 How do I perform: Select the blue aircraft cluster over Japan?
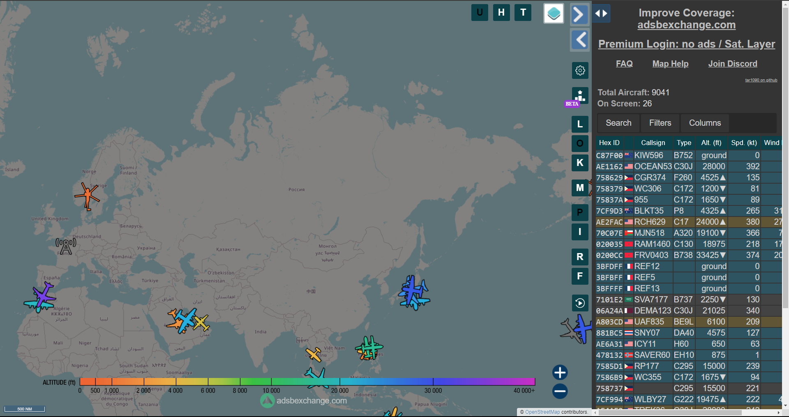(x=413, y=292)
